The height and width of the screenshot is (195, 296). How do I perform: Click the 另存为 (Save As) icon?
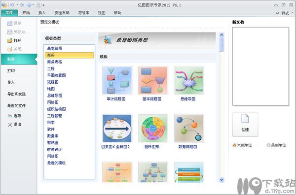10,32
